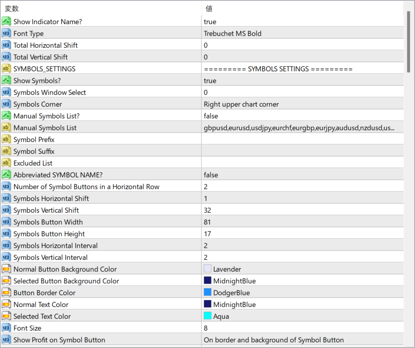This screenshot has height=348, width=415.
Task: Click the Manual Symbols List value field
Action: point(302,128)
